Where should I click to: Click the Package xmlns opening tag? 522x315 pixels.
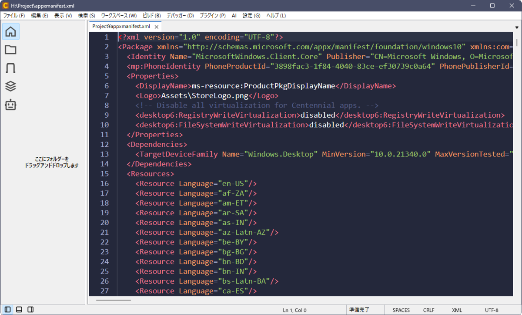315,47
